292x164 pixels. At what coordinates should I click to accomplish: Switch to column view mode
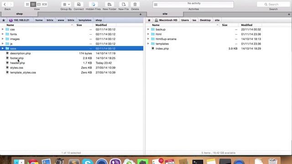click(x=39, y=4)
